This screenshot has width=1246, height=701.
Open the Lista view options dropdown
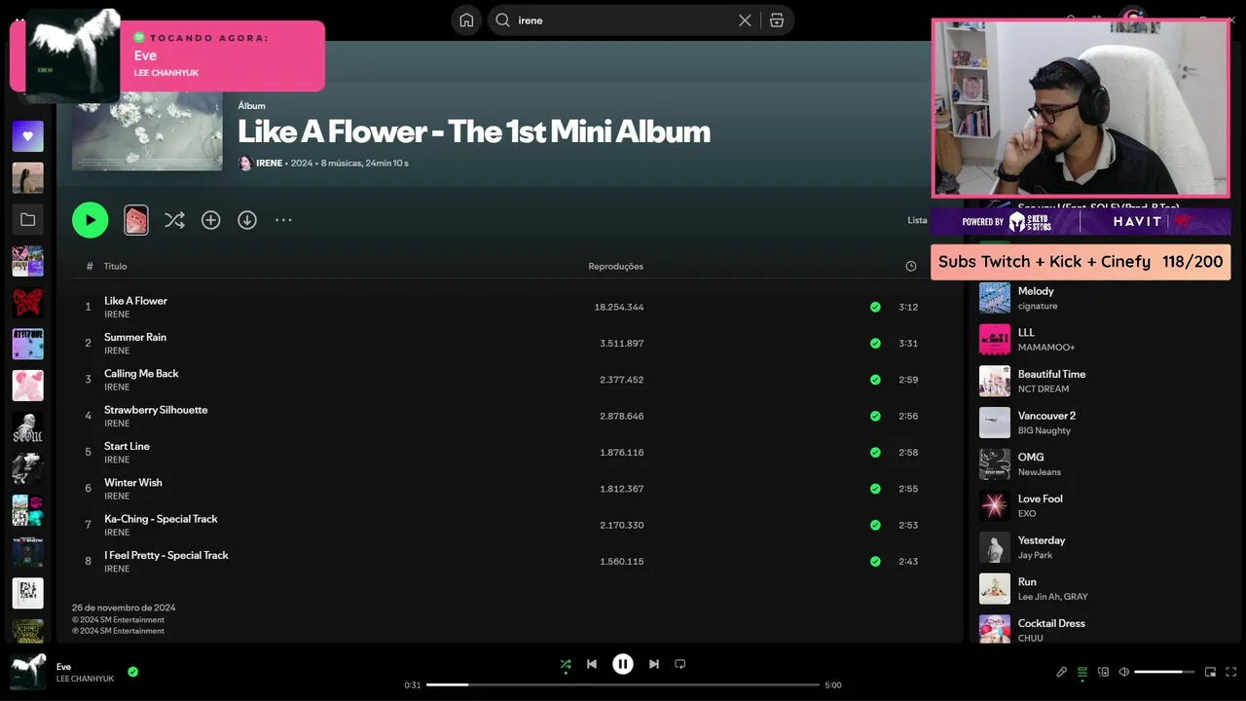(917, 220)
